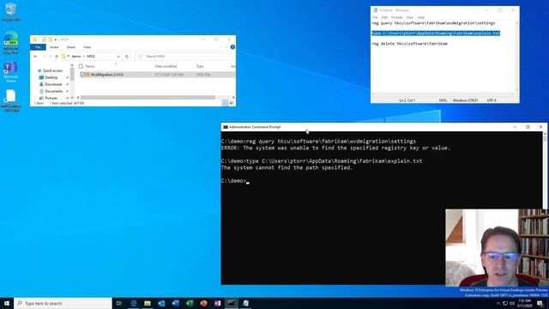Image resolution: width=549 pixels, height=309 pixels.
Task: Click the File Explorer horizontal scrollbar
Action: tap(148, 97)
